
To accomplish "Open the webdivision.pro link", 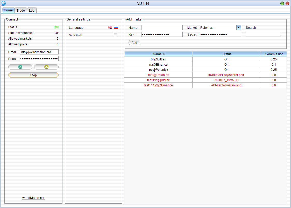I will 33,198.
